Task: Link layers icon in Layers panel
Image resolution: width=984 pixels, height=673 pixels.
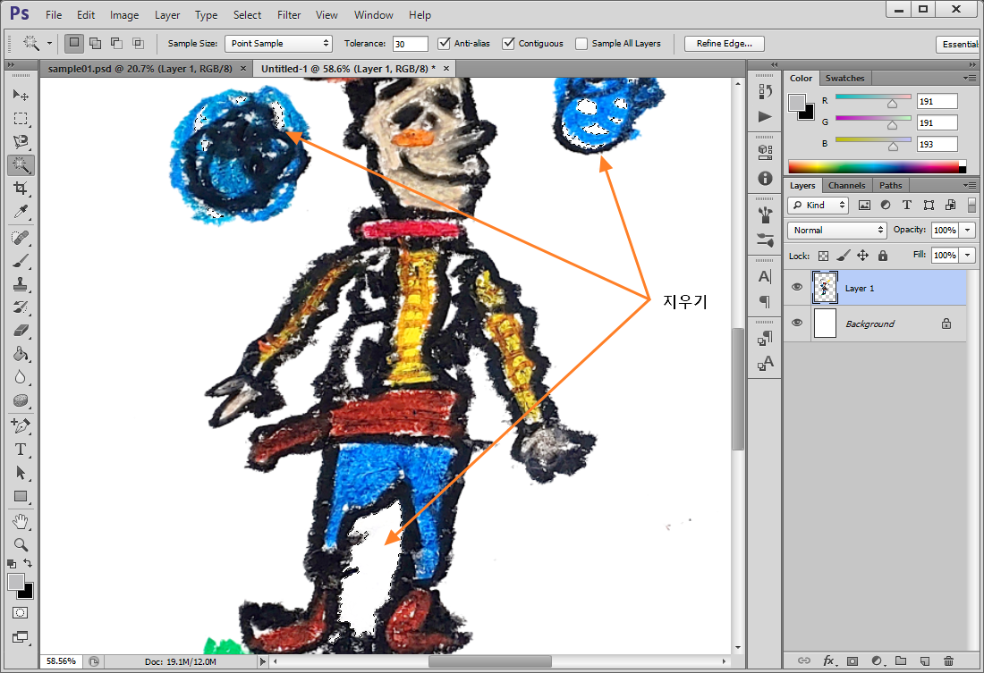Action: [x=804, y=660]
